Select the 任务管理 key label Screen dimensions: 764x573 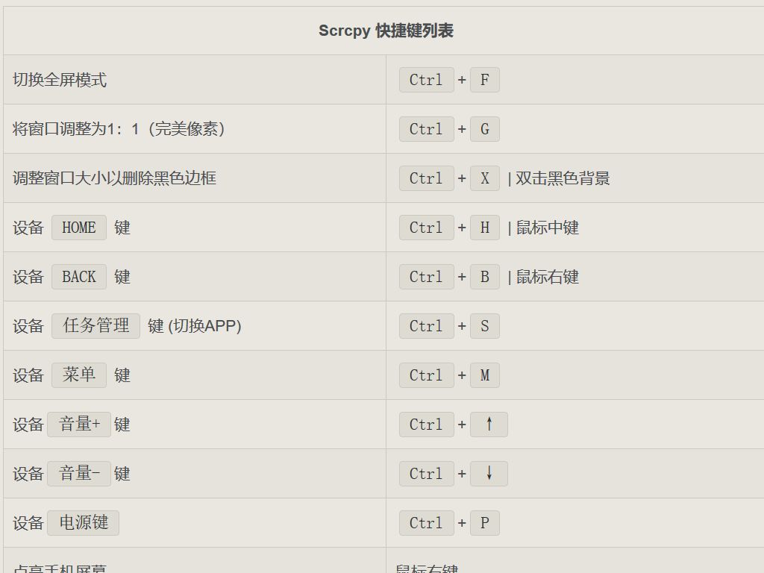pyautogui.click(x=95, y=326)
